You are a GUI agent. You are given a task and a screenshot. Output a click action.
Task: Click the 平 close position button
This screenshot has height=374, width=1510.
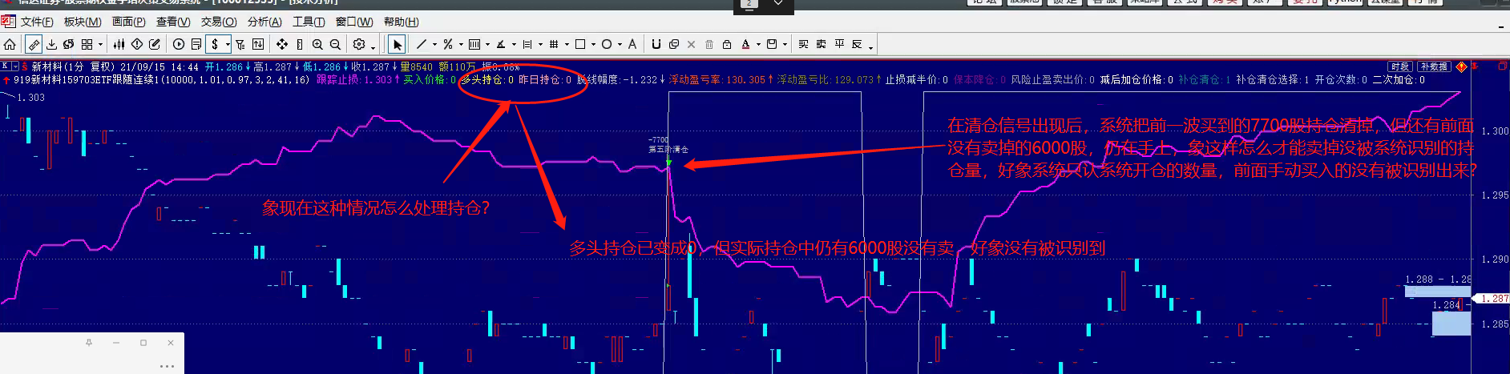pyautogui.click(x=839, y=44)
